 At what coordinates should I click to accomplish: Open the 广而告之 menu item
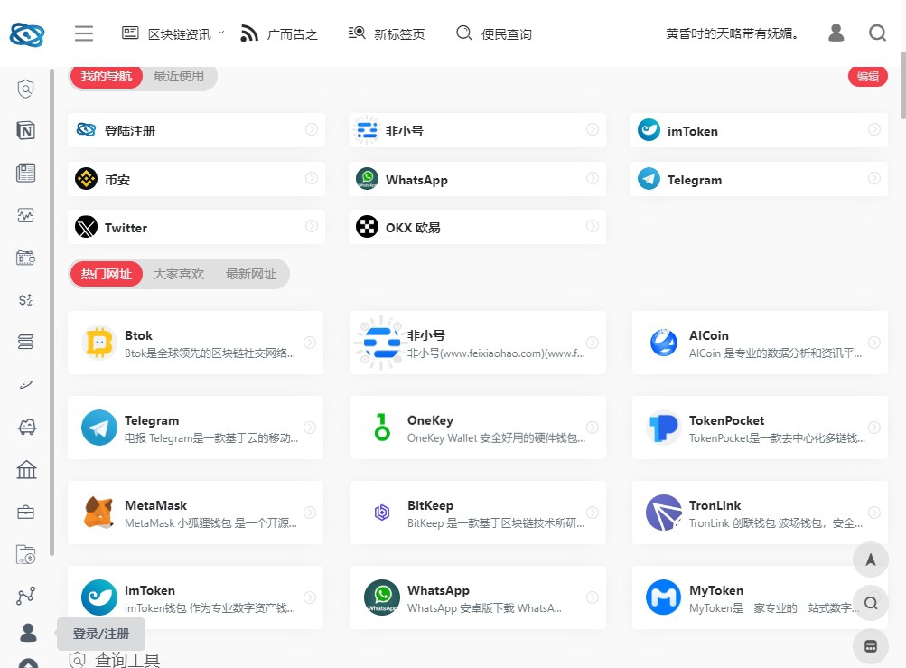point(278,34)
